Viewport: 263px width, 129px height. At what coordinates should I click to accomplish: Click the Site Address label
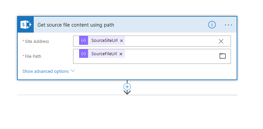click(x=37, y=42)
